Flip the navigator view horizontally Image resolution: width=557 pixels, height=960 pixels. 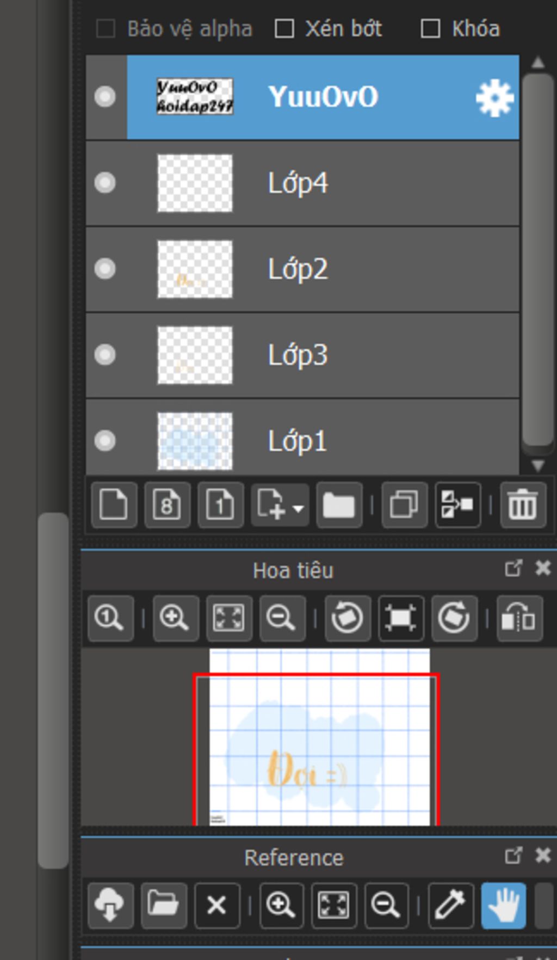[519, 618]
